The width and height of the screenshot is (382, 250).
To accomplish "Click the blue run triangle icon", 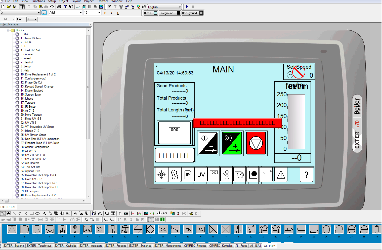I will click(187, 7).
